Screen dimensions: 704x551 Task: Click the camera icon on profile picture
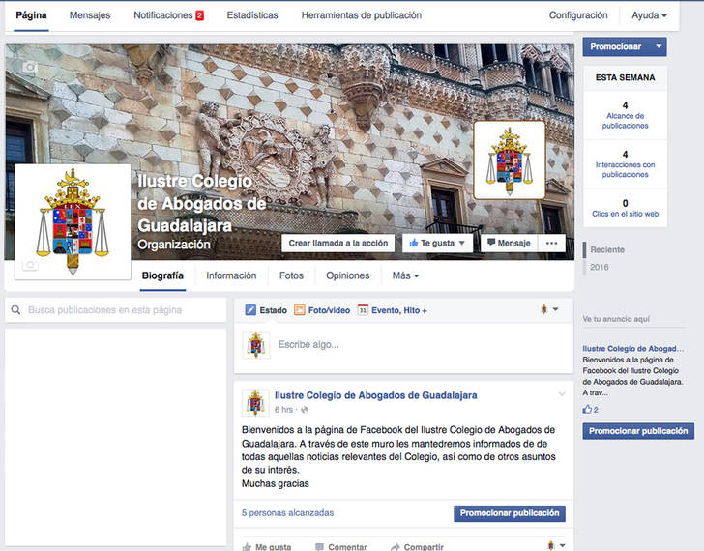(x=30, y=266)
